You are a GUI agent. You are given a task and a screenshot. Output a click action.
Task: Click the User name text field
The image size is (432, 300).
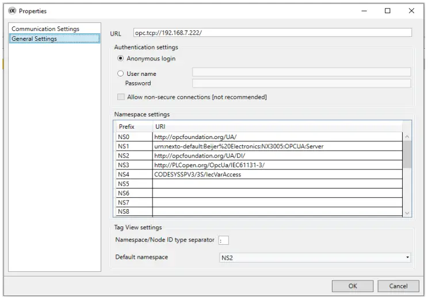(301, 72)
